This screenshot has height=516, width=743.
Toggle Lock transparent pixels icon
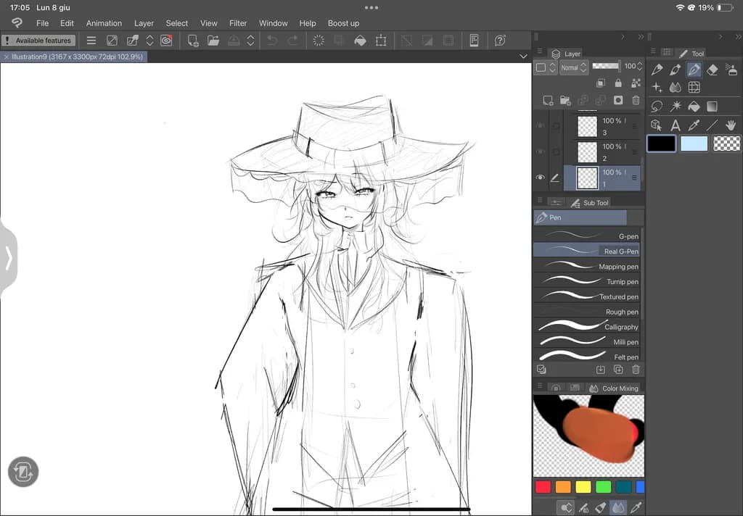(636, 83)
